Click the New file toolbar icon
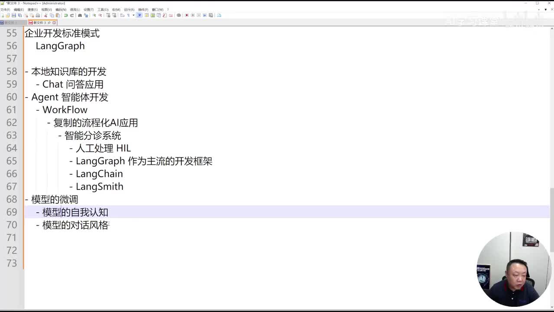The image size is (554, 312). click(x=2, y=15)
